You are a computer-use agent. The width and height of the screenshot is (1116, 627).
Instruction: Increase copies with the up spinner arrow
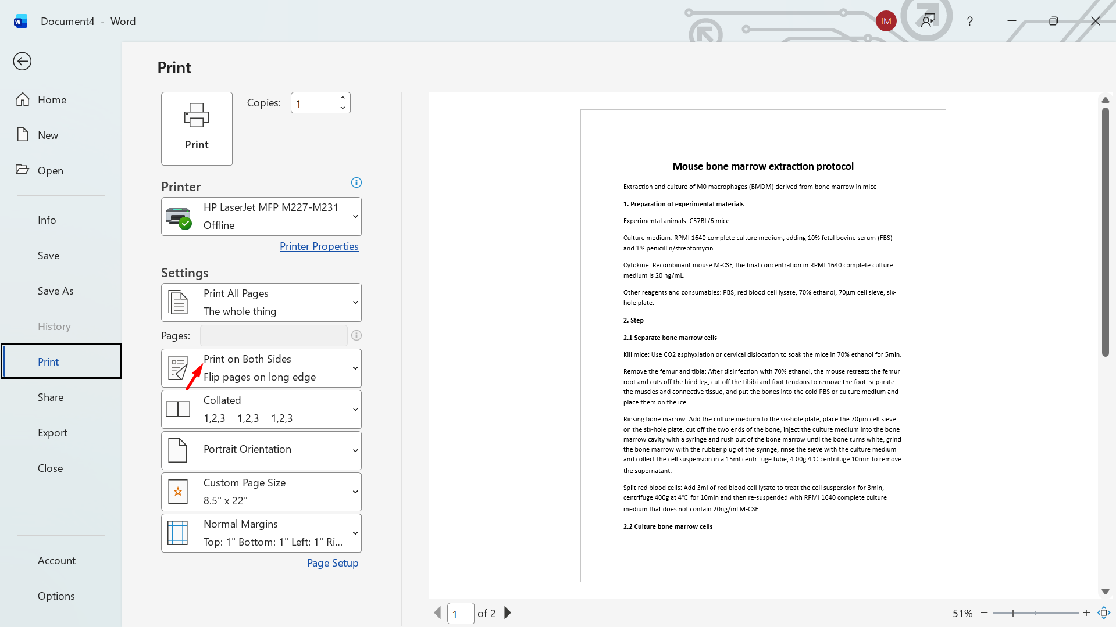click(343, 98)
